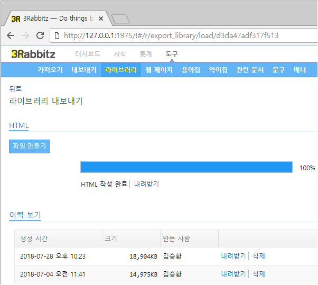Go back via the 뒤로 link

coord(15,89)
